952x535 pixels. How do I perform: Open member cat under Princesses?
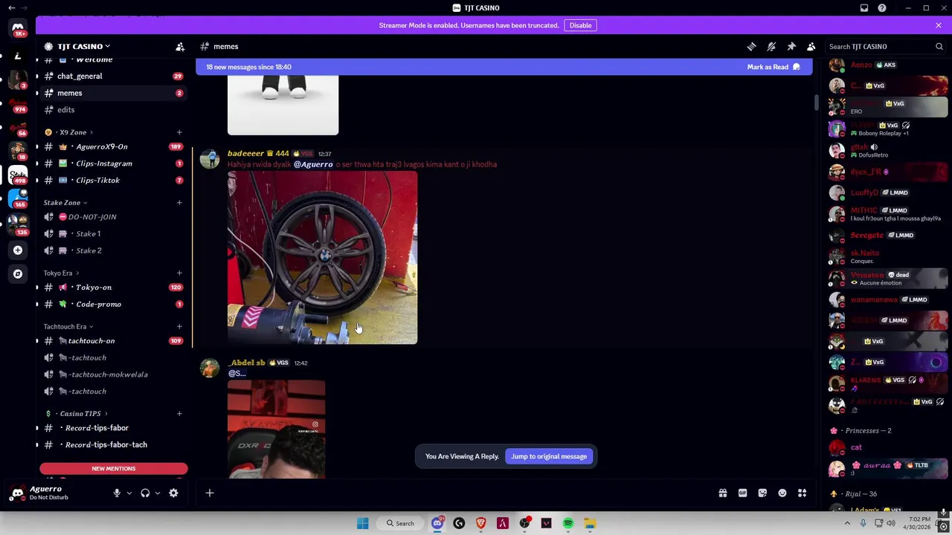point(856,447)
